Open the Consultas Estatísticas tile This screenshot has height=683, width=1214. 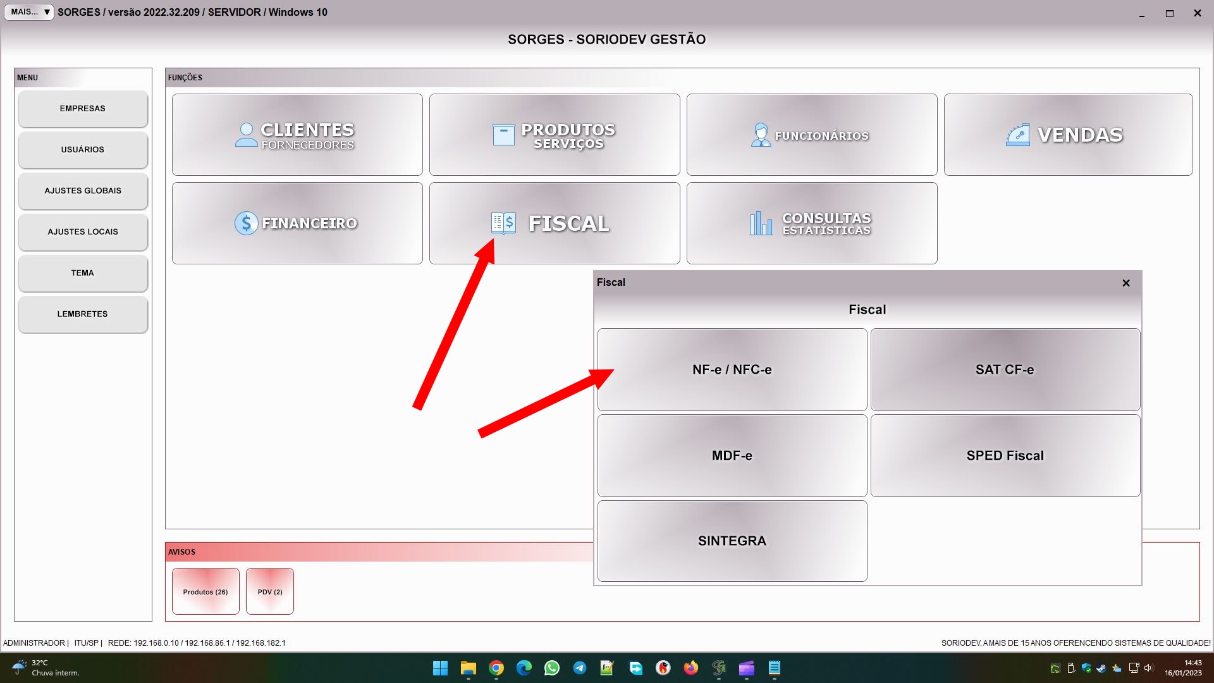click(812, 223)
